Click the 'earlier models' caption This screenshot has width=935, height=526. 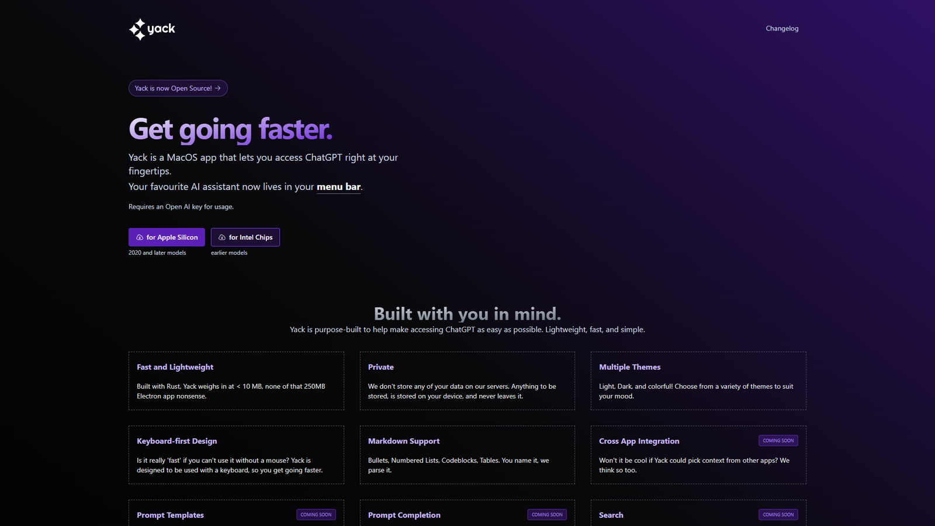pyautogui.click(x=229, y=253)
